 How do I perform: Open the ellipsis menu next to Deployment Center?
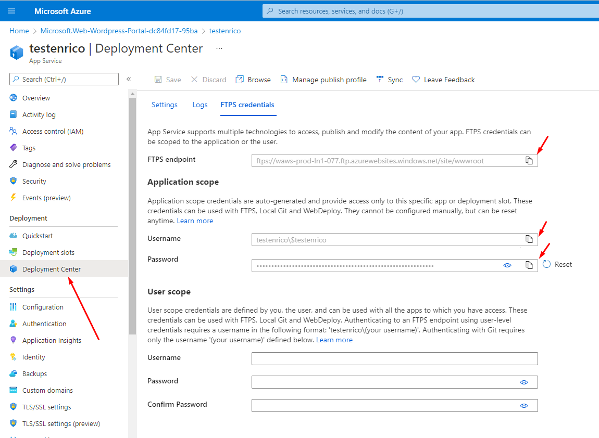click(x=219, y=47)
